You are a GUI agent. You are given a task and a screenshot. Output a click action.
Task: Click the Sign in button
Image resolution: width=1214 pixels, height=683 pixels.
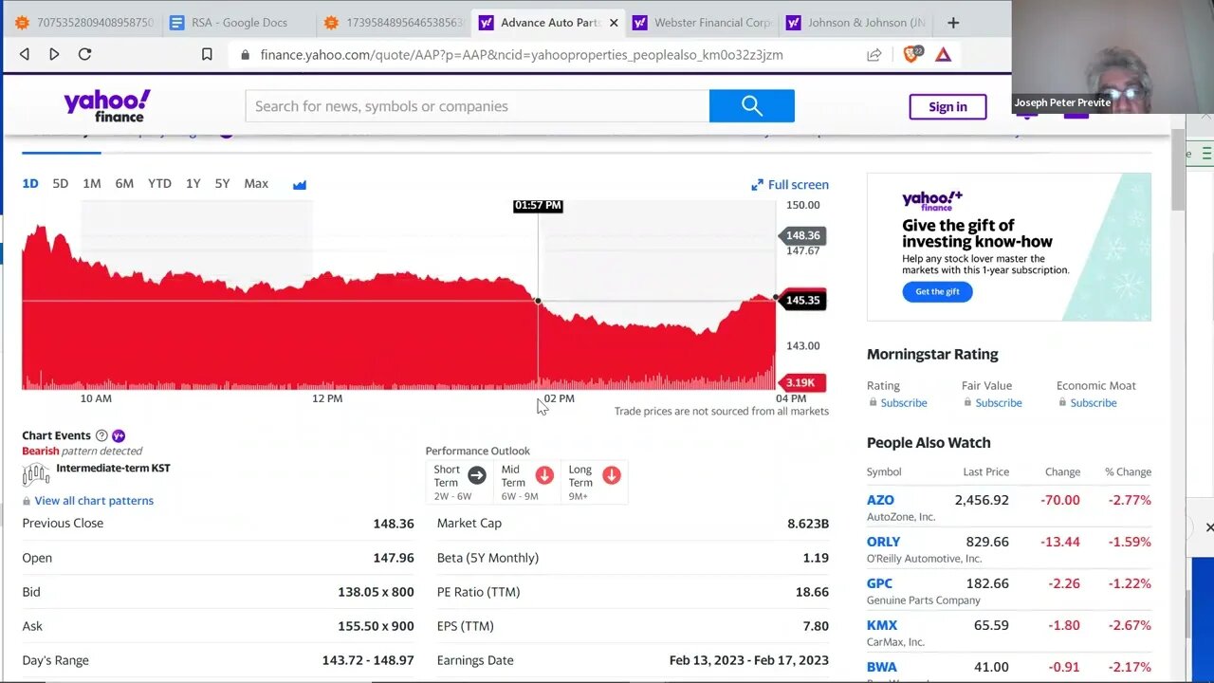pos(947,107)
